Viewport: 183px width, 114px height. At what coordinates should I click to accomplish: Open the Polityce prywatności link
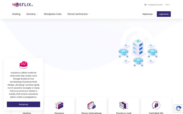(x=19, y=91)
